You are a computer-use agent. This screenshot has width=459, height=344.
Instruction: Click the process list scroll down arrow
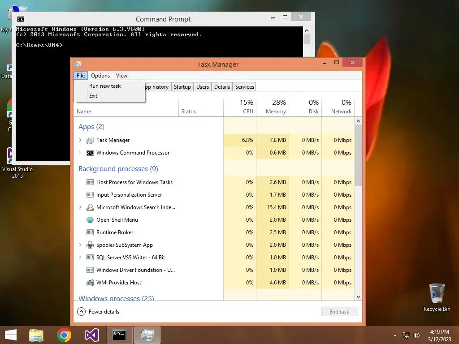(358, 297)
